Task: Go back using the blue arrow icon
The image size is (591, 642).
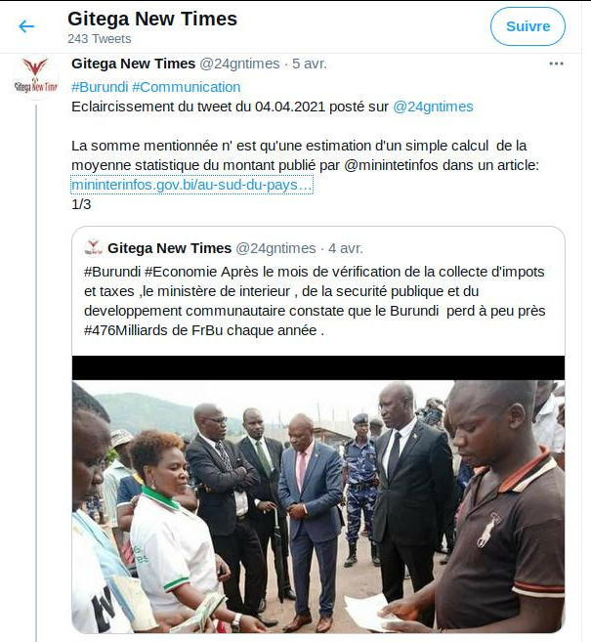Action: pyautogui.click(x=26, y=26)
